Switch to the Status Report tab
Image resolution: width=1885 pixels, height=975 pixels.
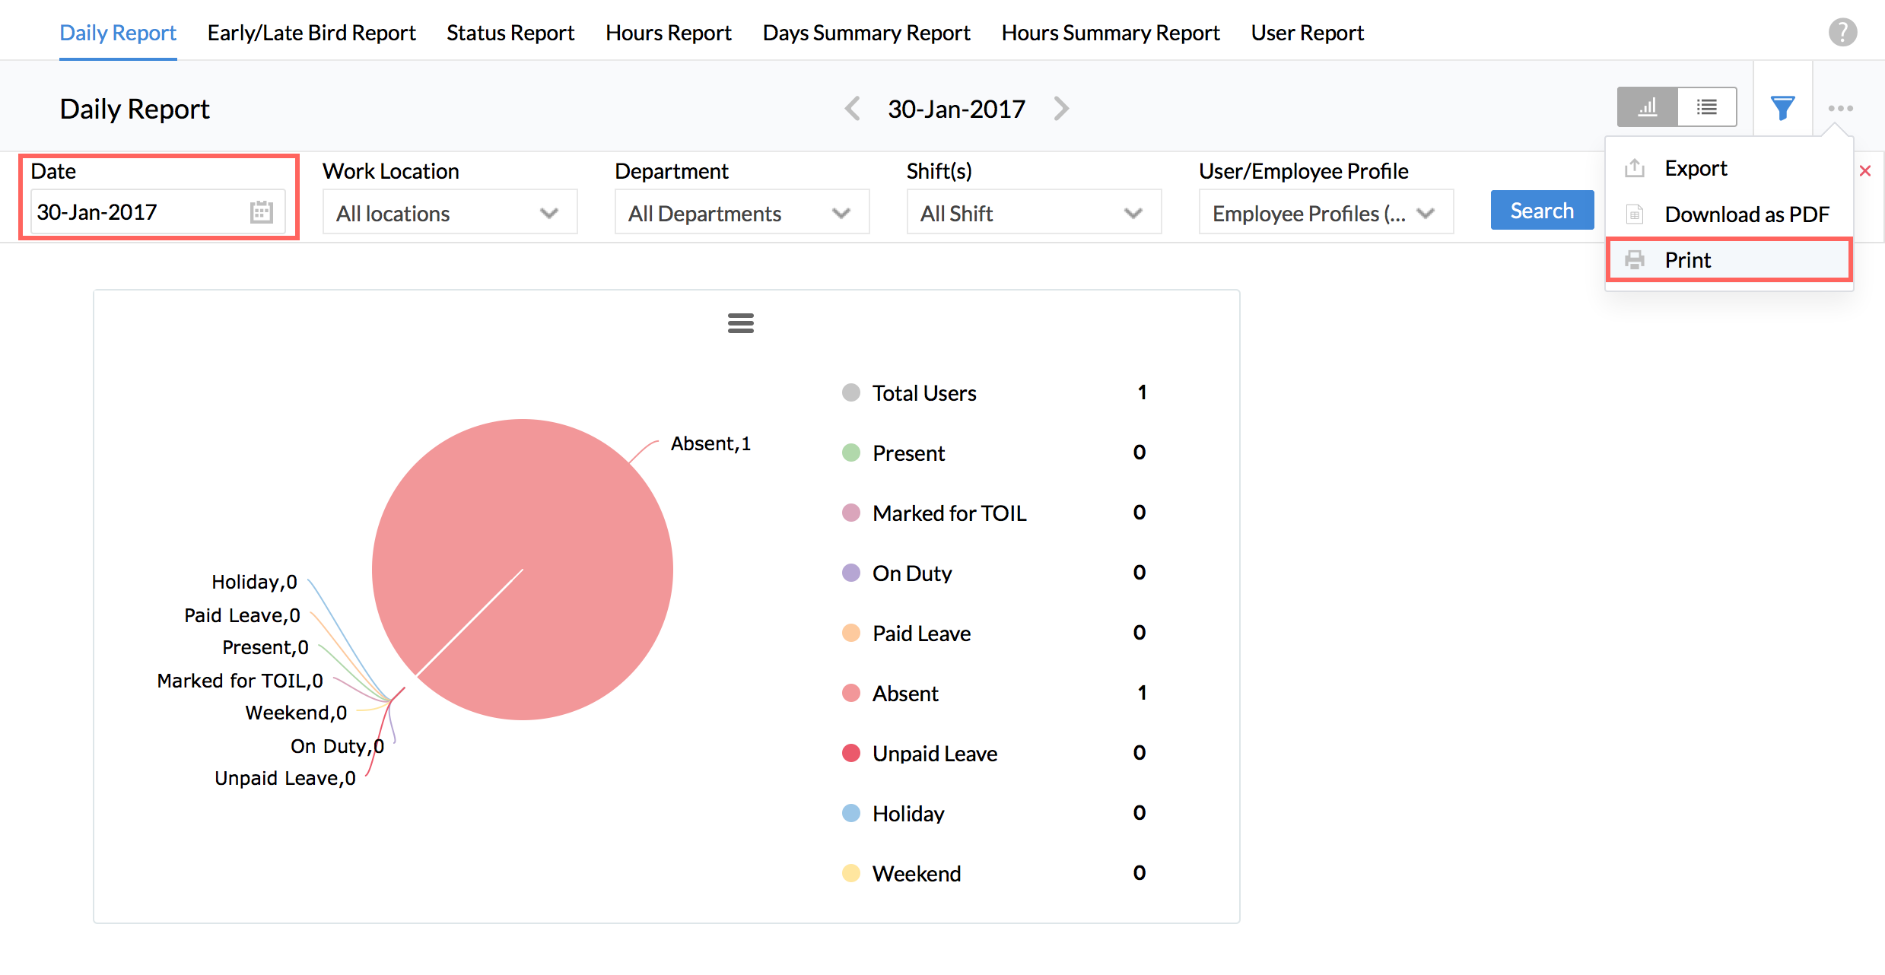point(510,33)
